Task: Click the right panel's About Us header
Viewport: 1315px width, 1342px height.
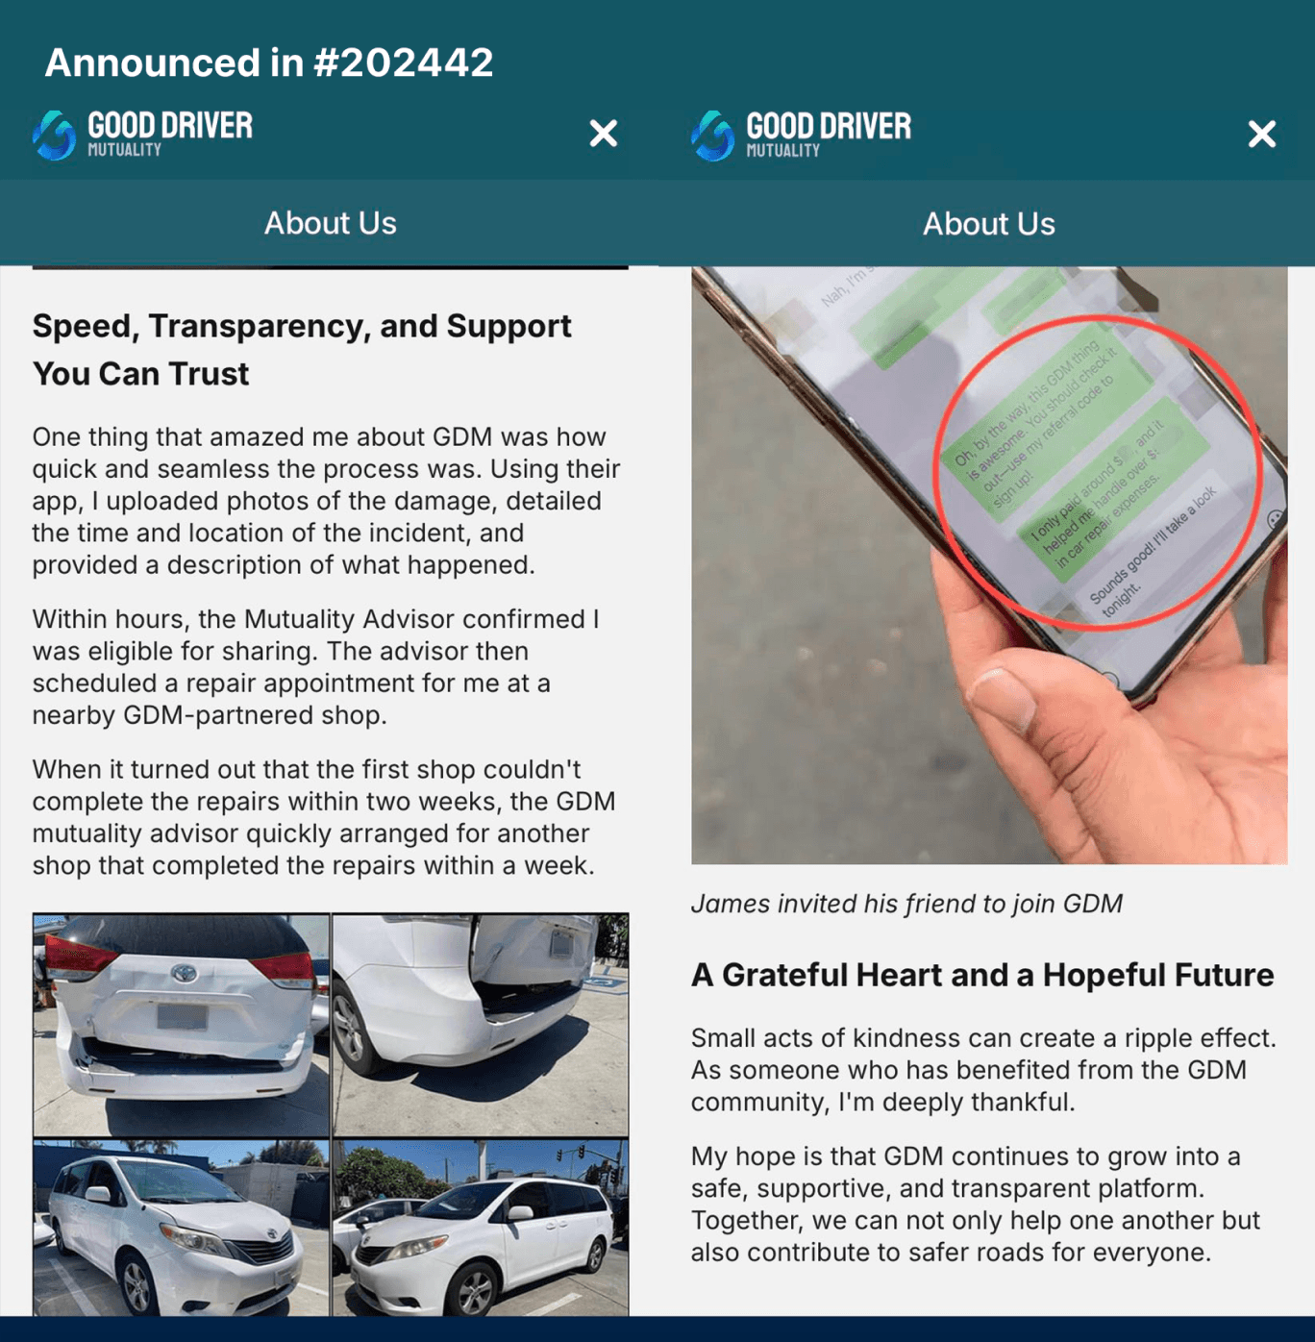Action: [x=988, y=224]
